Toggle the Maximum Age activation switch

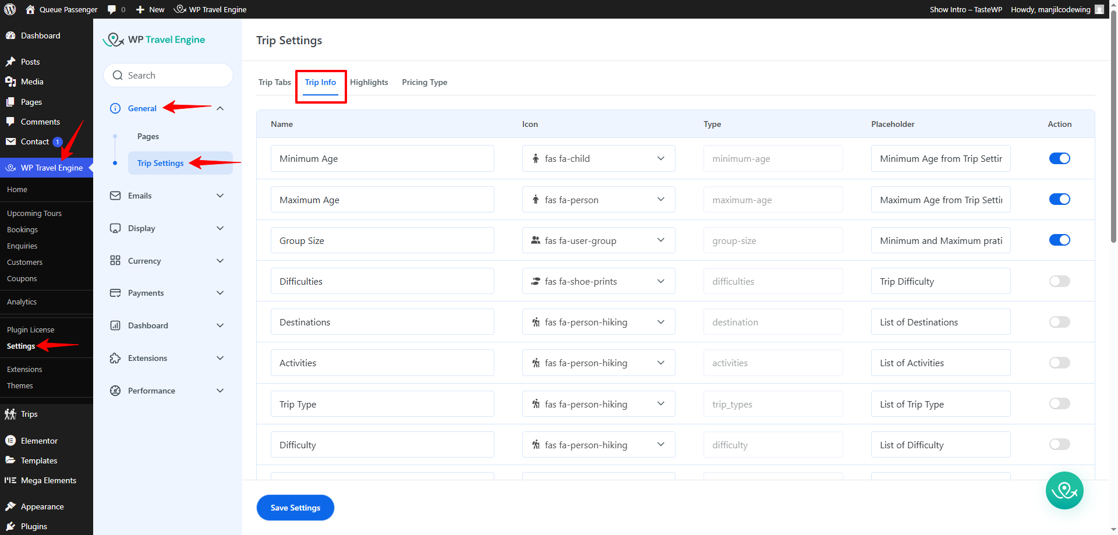coord(1059,199)
